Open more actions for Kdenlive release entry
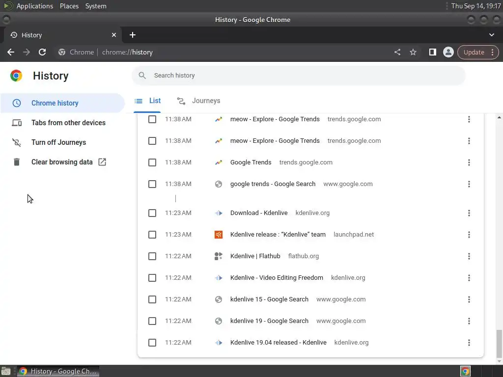503x377 pixels. [469, 235]
